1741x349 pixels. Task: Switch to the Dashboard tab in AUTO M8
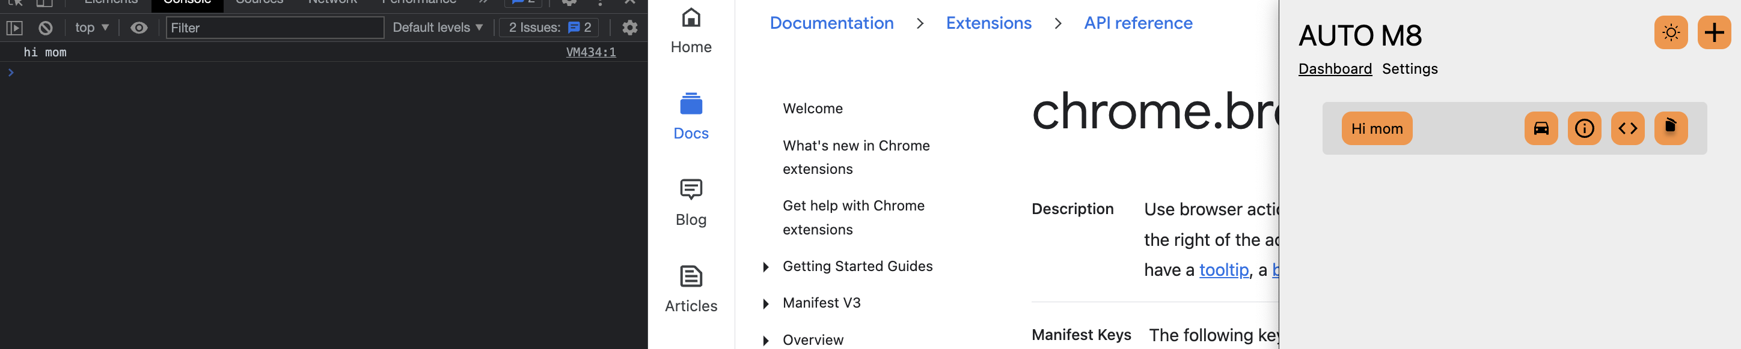click(x=1335, y=70)
